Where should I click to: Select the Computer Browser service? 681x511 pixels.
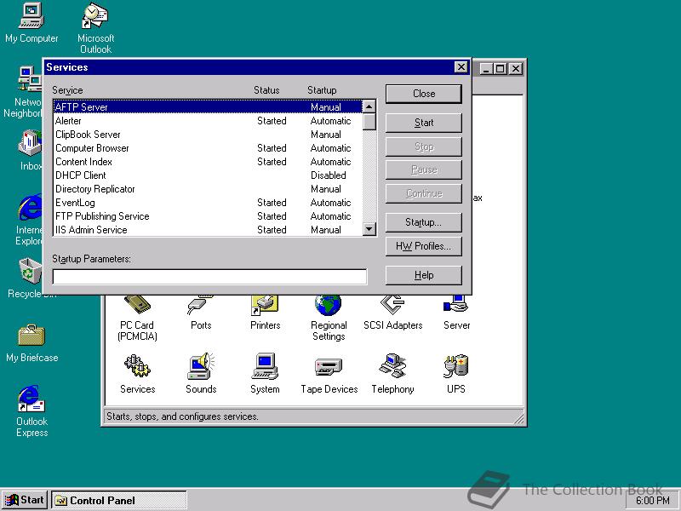pos(208,148)
